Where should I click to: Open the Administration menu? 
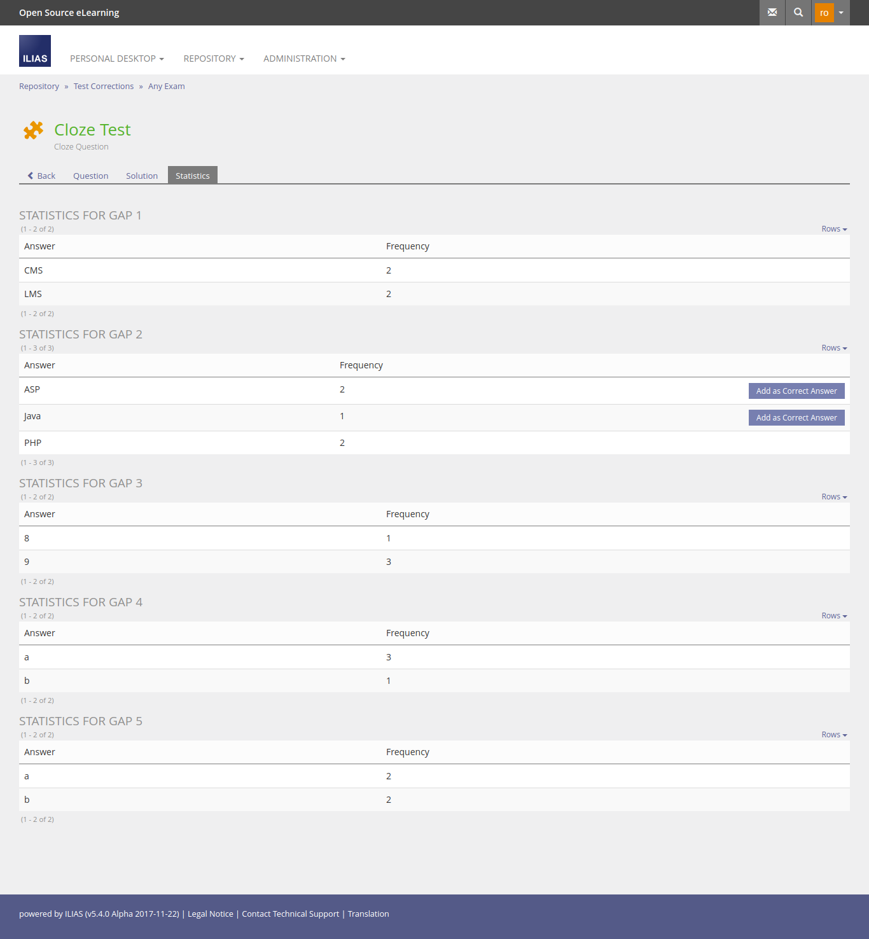tap(304, 59)
